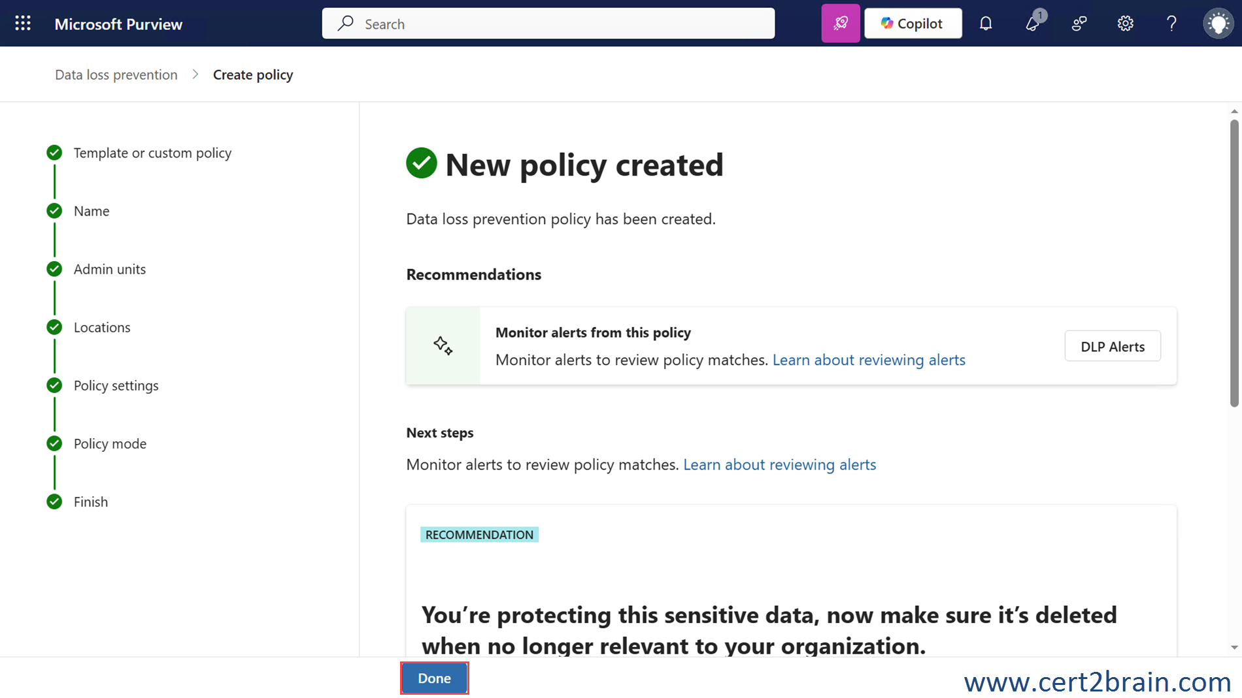Open the feedback people icon in header

1079,24
